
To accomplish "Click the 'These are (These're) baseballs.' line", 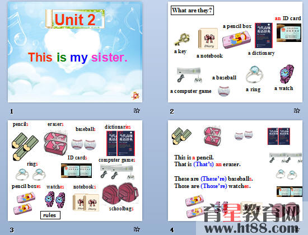I will 213,178.
